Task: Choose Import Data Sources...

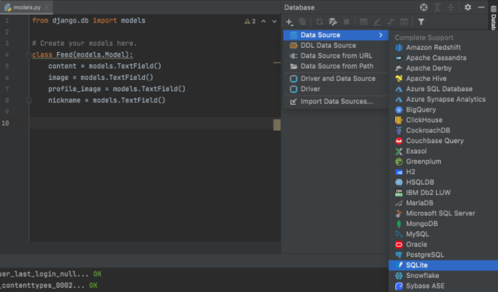Action: coord(336,102)
